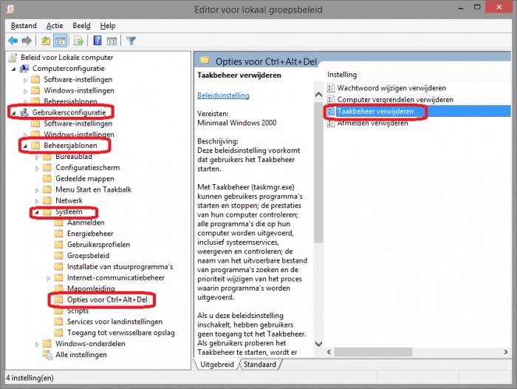517x389 pixels.
Task: Switch to the Uitgebreid tab
Action: [x=217, y=365]
